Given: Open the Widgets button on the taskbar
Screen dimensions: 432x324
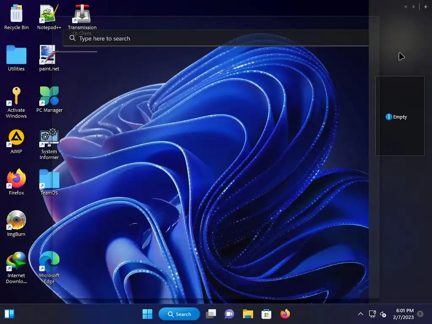Looking at the screenshot, I should [x=9, y=314].
